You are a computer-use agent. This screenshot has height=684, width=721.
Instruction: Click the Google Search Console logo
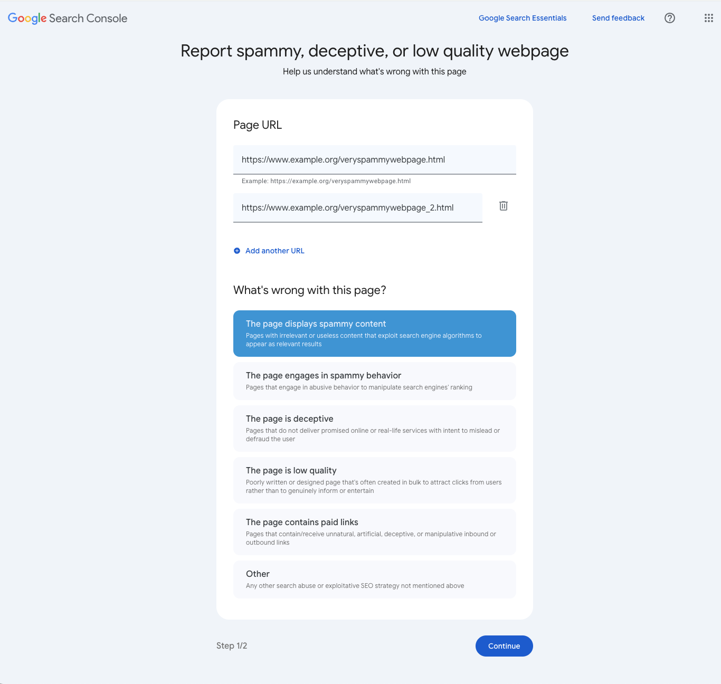point(67,18)
